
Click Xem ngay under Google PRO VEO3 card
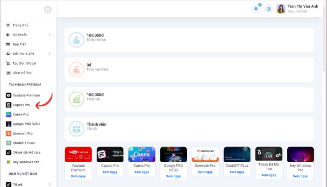(173, 176)
